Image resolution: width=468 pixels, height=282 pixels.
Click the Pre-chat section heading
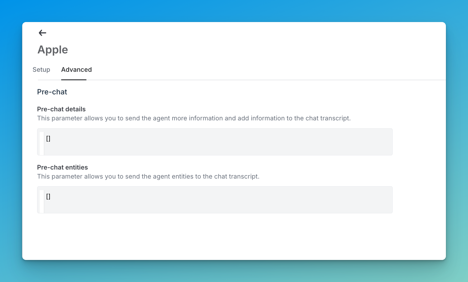(52, 92)
